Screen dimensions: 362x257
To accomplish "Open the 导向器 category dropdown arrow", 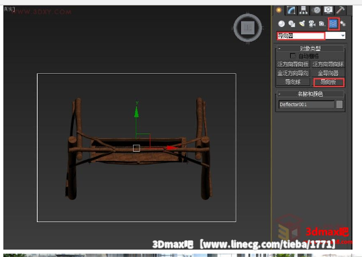I will tap(343, 36).
